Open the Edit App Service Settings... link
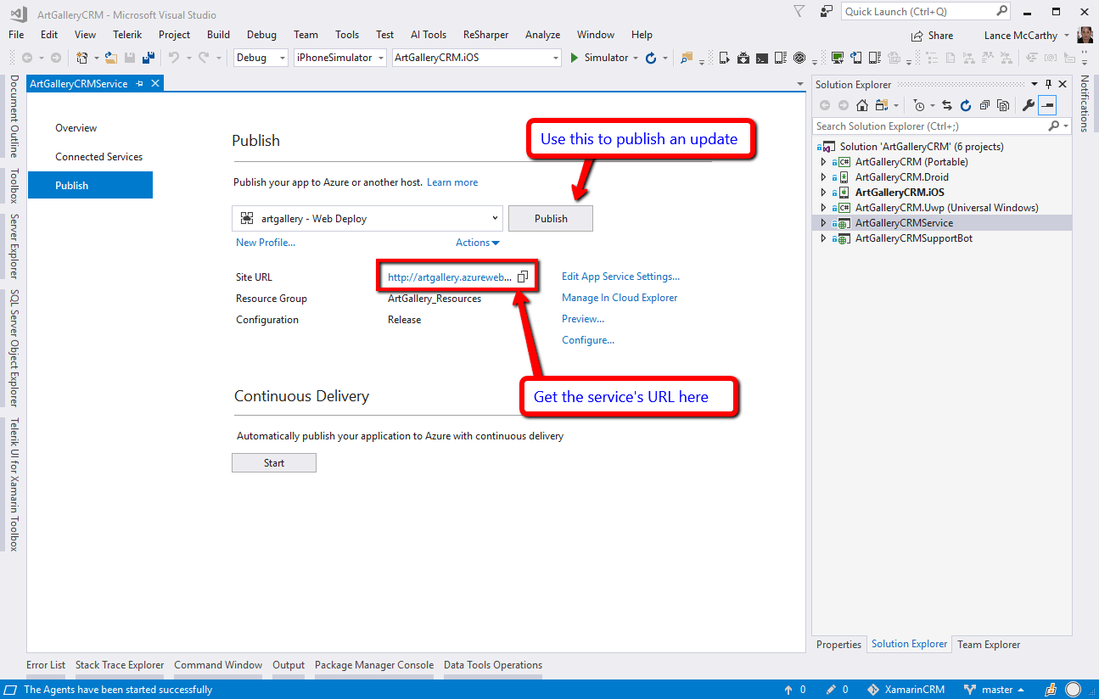 (x=621, y=277)
